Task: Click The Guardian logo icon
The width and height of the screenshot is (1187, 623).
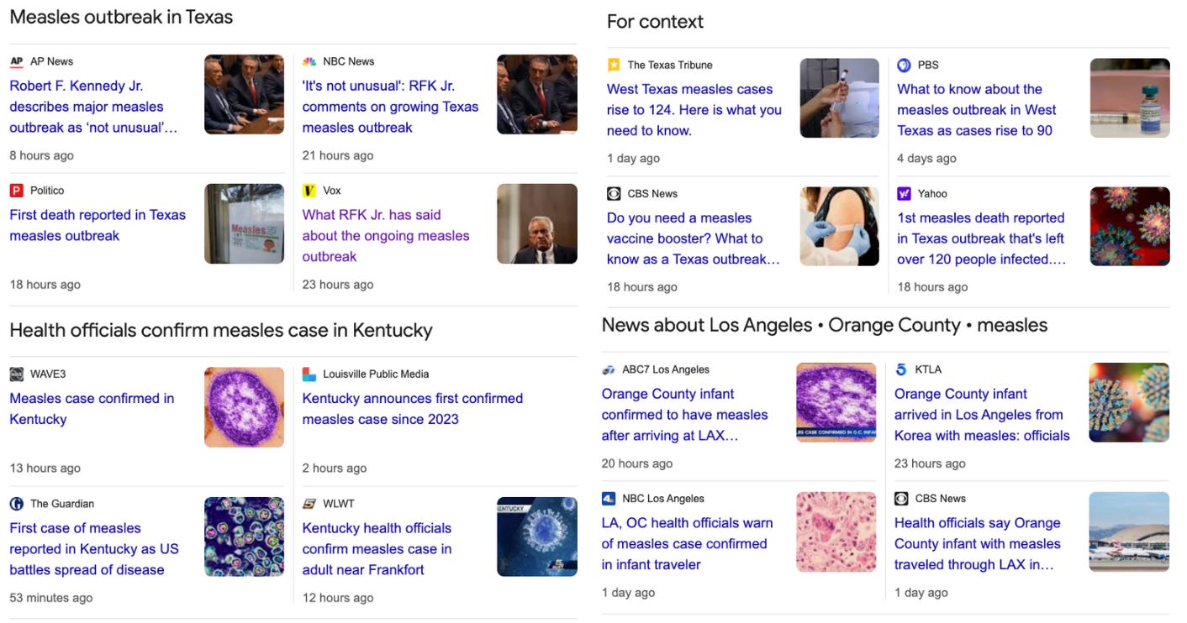Action: (17, 504)
